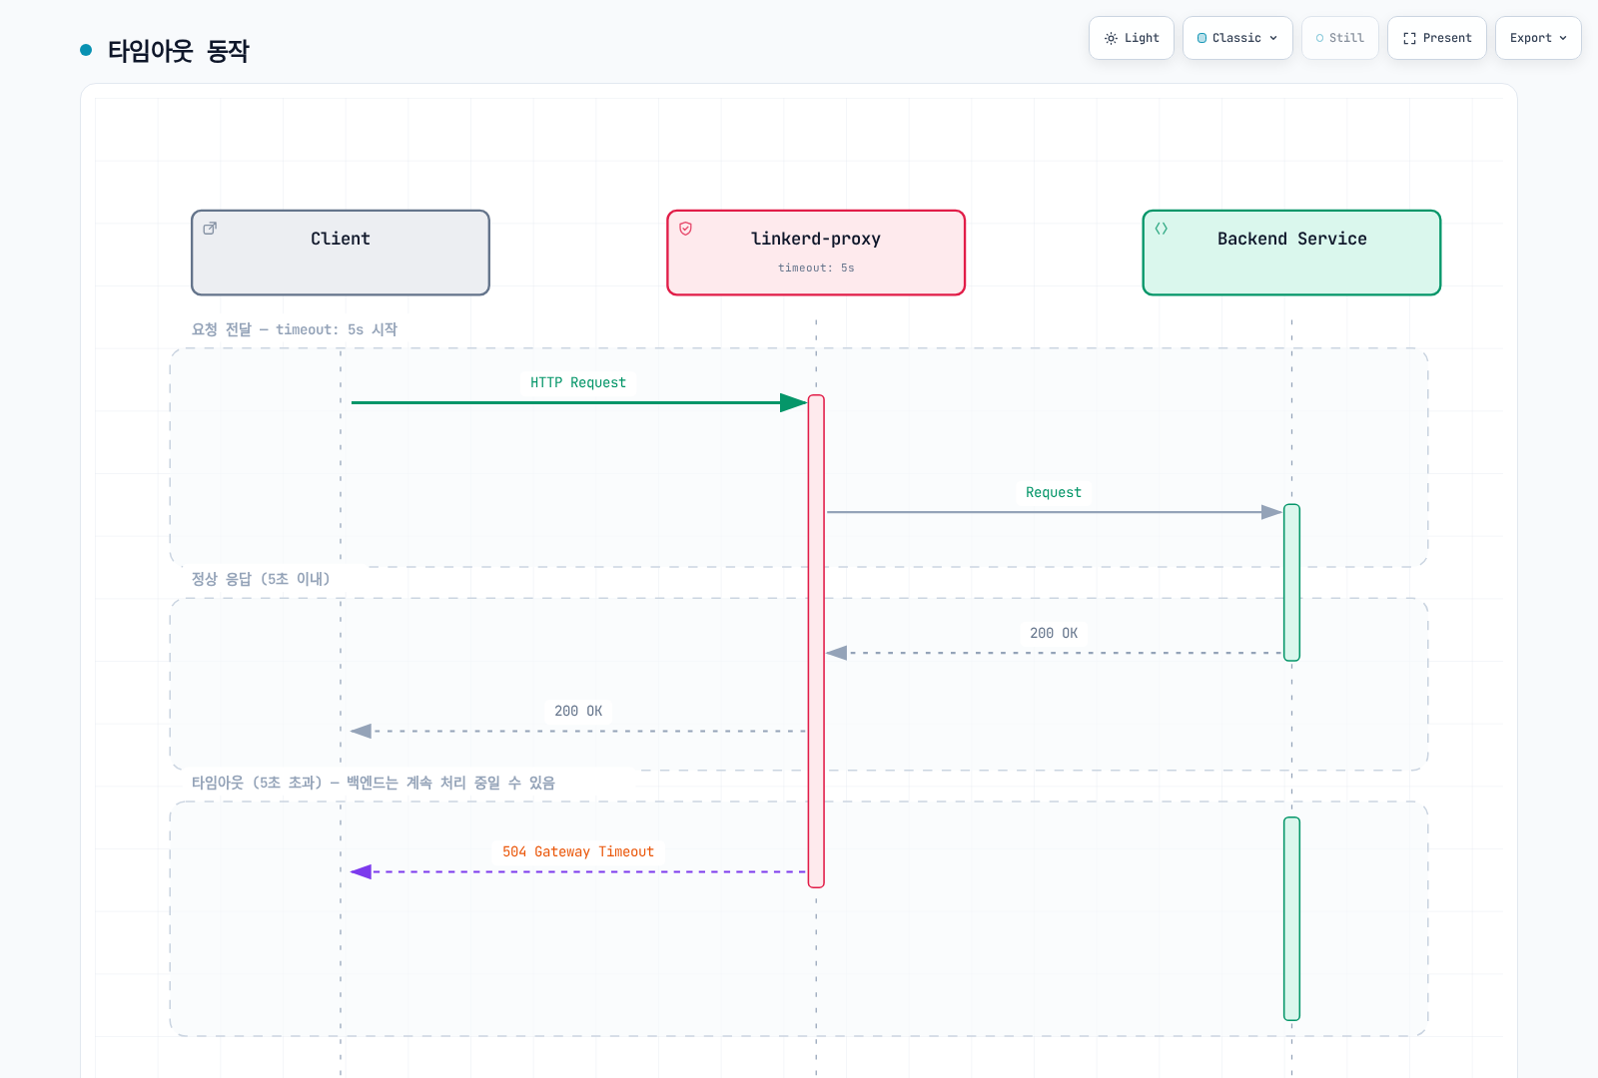Start Present mode
The height and width of the screenshot is (1078, 1598).
coord(1436,38)
